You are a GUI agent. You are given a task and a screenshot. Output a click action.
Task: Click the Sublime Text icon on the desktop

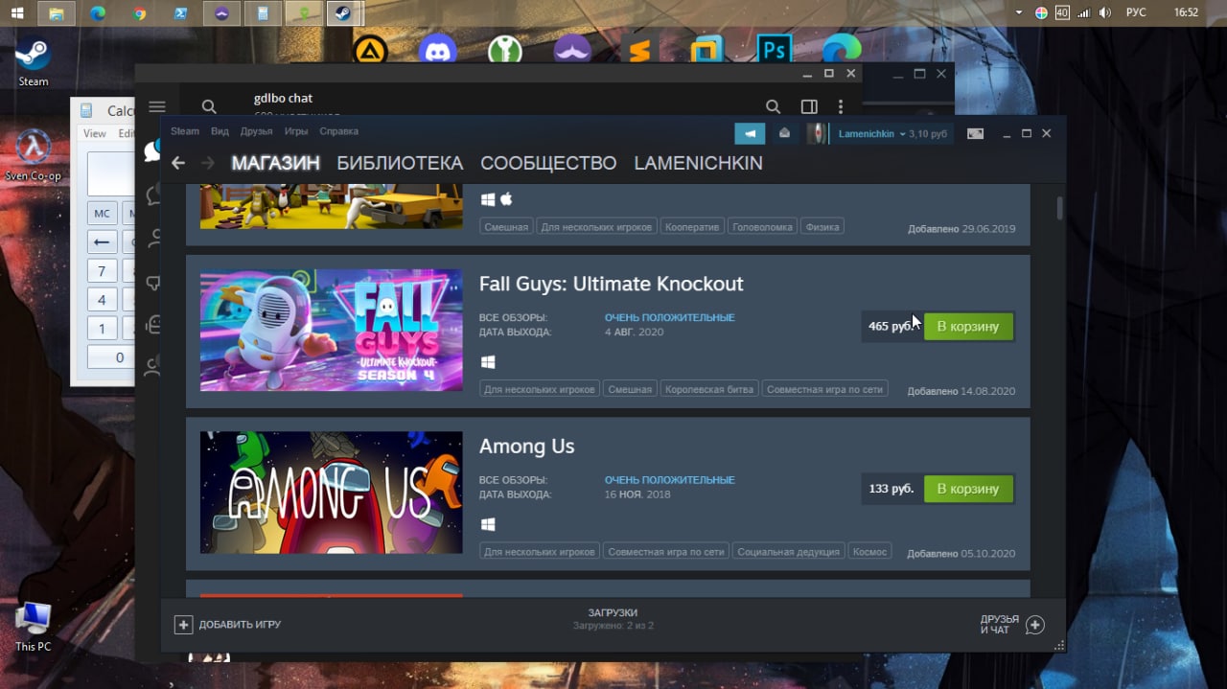639,50
